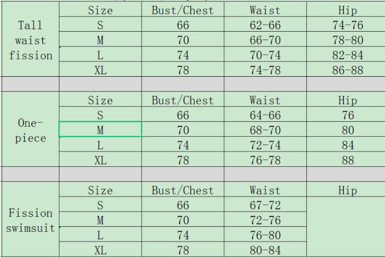Click the waist cell reading 72-76

click(x=265, y=220)
